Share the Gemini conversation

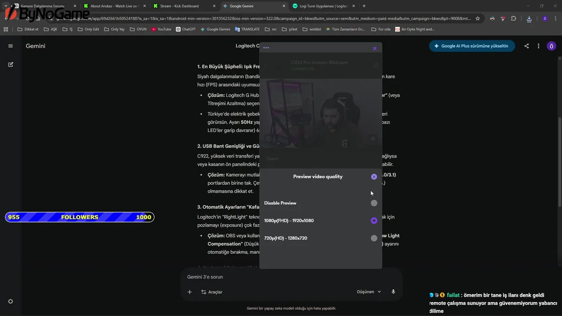pyautogui.click(x=526, y=46)
